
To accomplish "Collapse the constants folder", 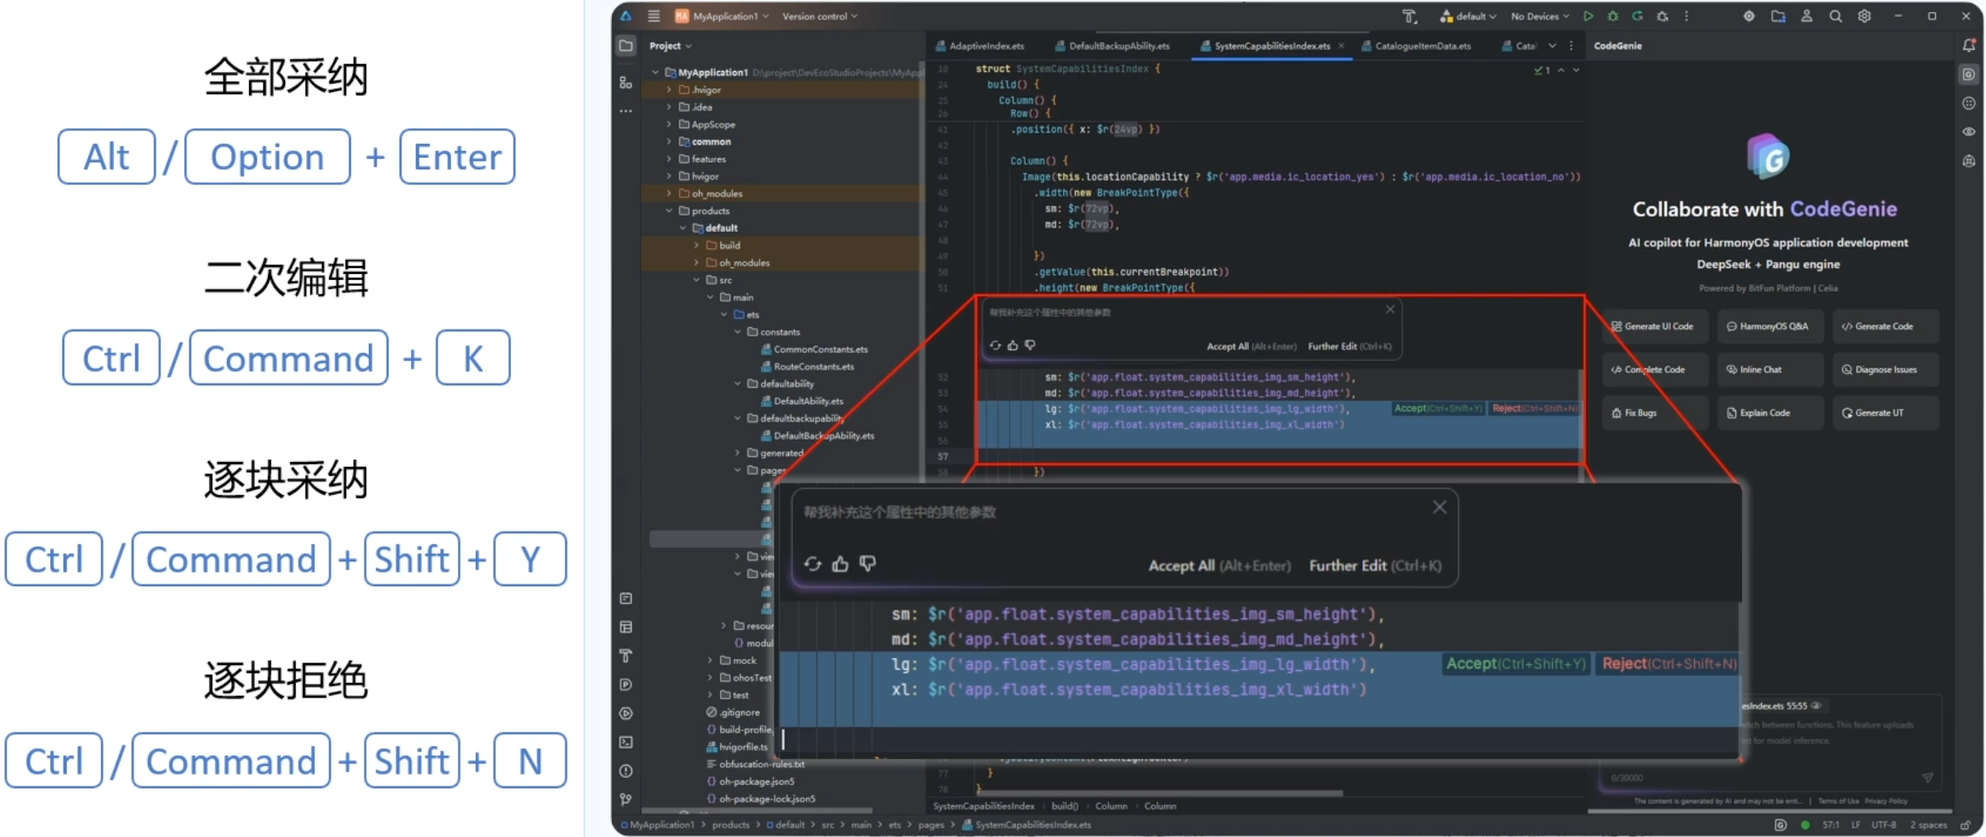I will click(x=737, y=332).
